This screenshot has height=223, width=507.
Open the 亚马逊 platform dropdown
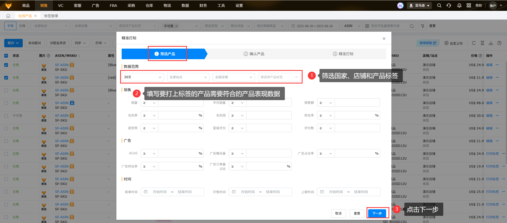tap(419, 6)
